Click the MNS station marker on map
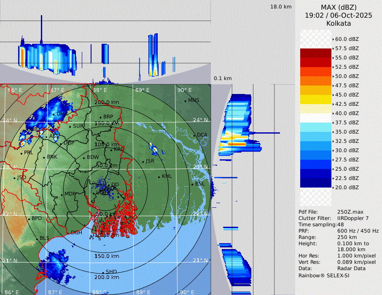 (186, 101)
